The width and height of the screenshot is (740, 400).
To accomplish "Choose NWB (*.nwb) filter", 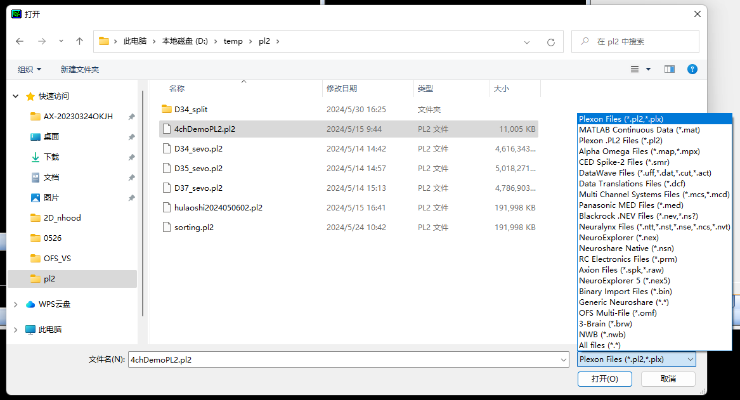I will coord(654,335).
